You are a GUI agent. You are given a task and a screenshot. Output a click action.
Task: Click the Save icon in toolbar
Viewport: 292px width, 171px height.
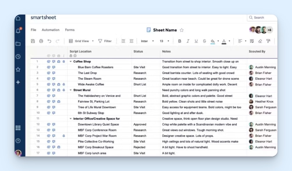[x=33, y=41]
